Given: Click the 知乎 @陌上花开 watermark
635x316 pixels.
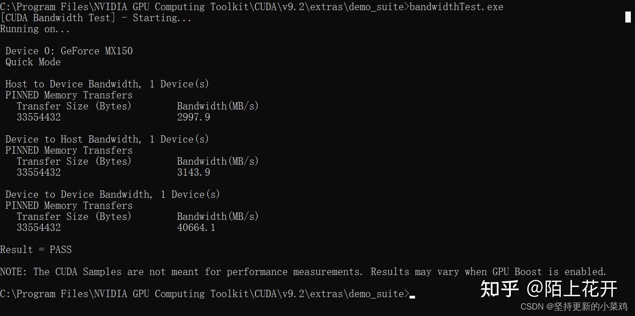Looking at the screenshot, I should tap(548, 289).
